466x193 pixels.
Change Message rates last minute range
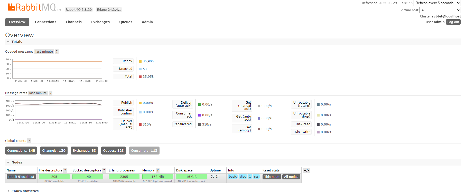pyautogui.click(x=38, y=93)
